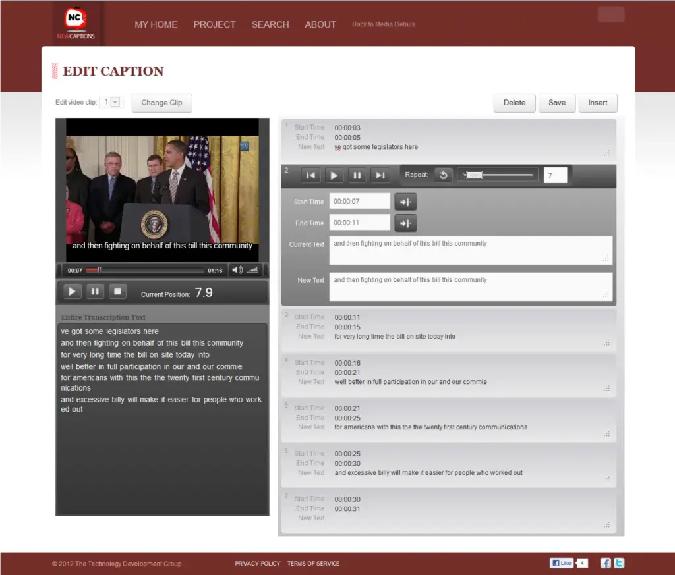Save the edited captions

(556, 103)
